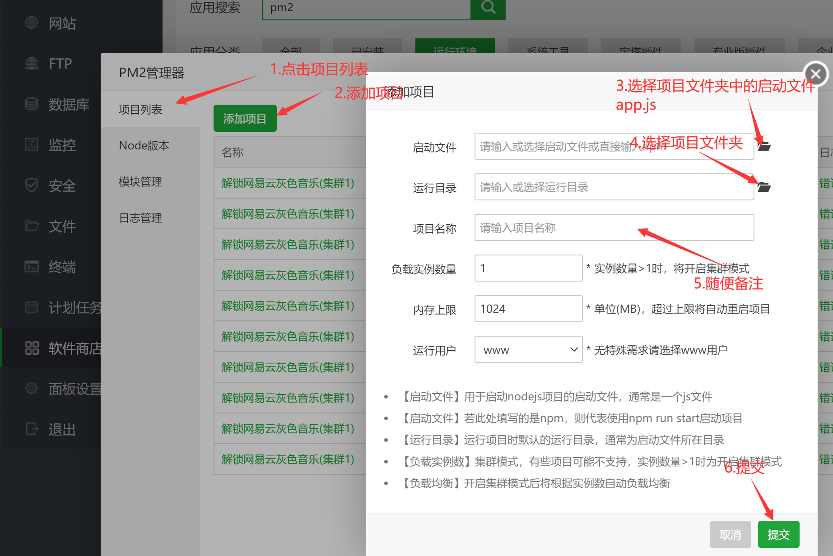Open 安全 in the sidebar
833x556 pixels.
(62, 185)
